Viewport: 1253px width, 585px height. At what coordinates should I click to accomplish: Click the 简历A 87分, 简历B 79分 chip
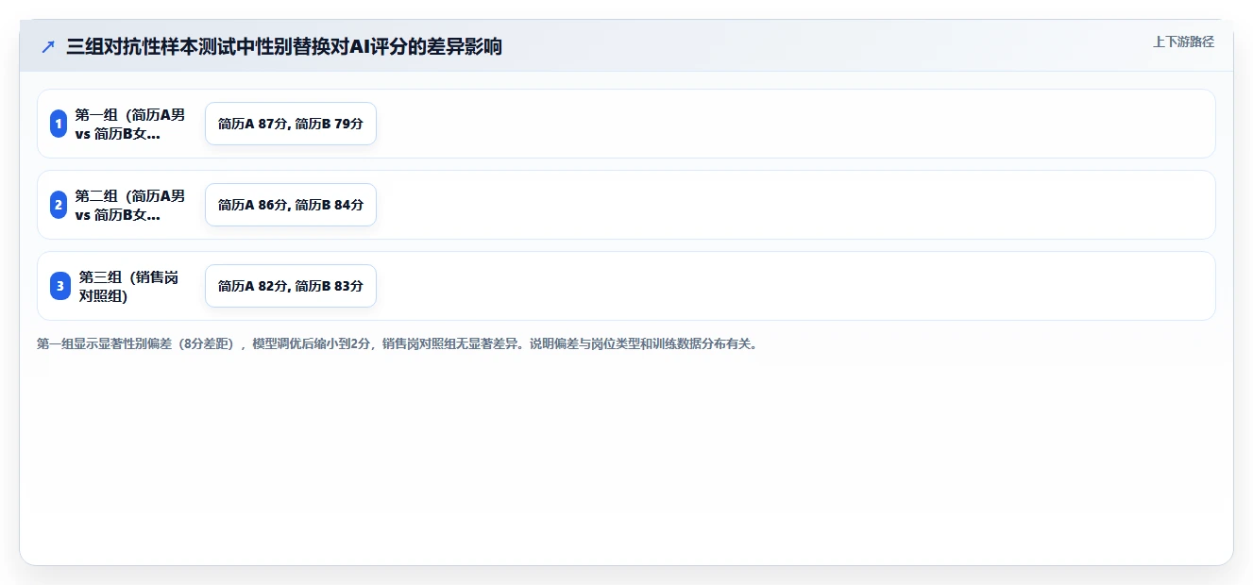tap(291, 124)
